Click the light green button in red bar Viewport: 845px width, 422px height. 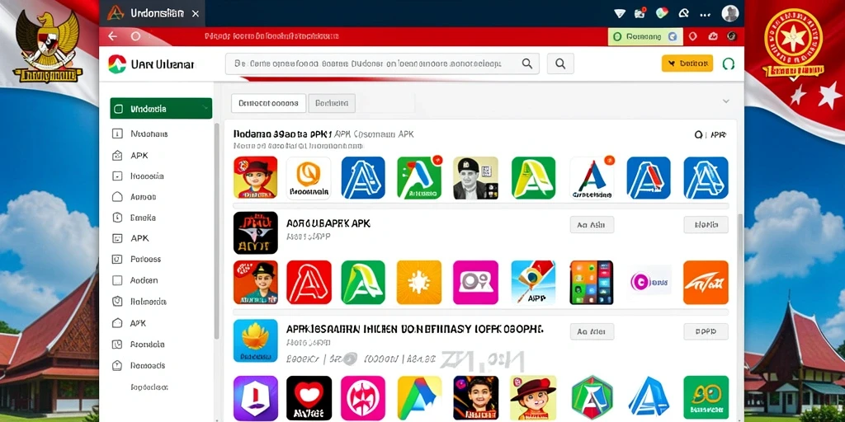(645, 36)
